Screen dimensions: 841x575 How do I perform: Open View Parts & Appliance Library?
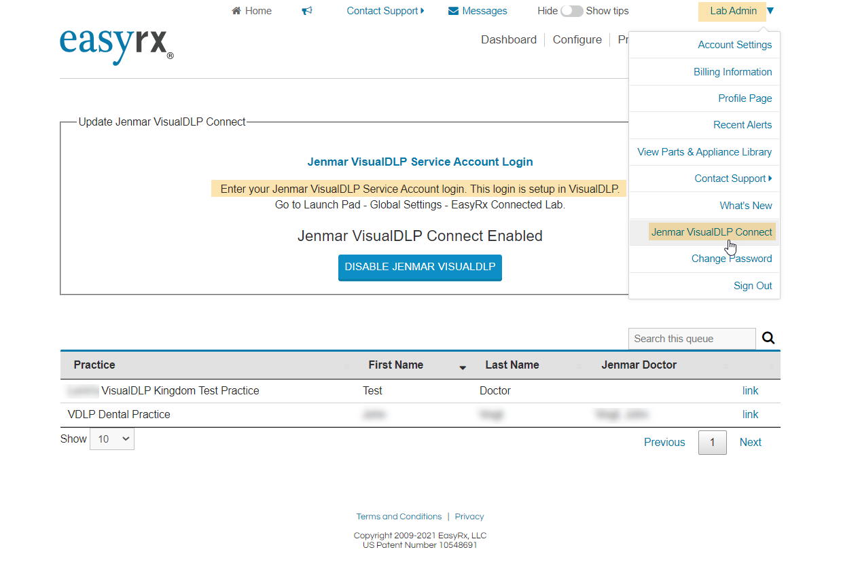[x=704, y=152]
